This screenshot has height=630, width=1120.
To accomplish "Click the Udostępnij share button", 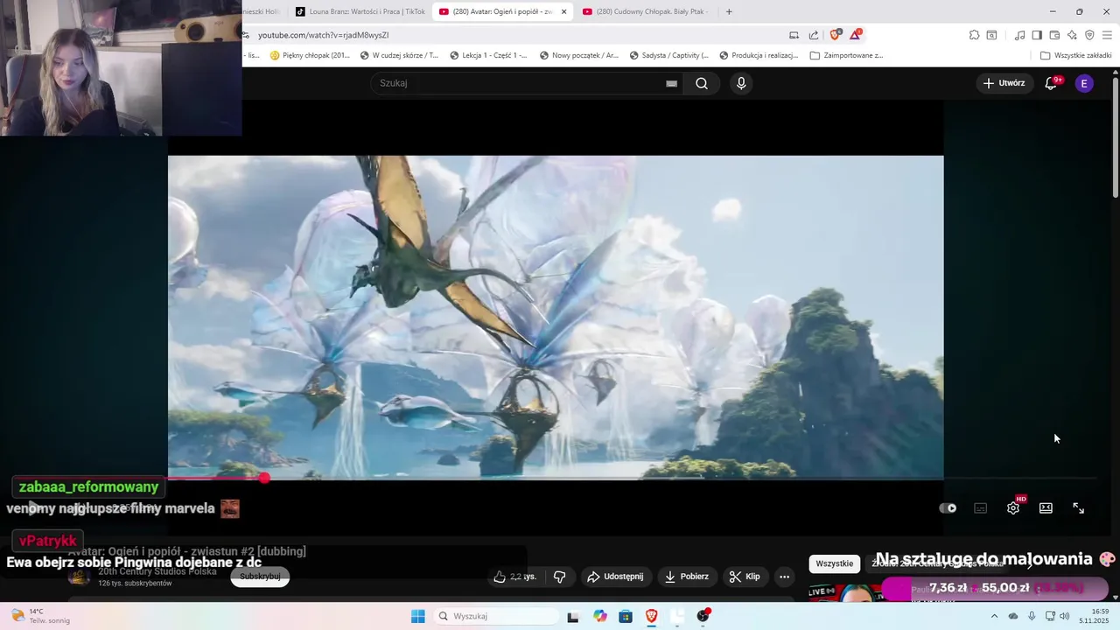I will coord(616,577).
